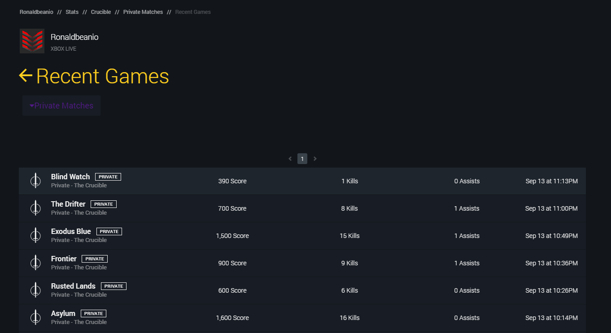Click the 8 Kills value
The height and width of the screenshot is (333, 611).
pos(350,208)
